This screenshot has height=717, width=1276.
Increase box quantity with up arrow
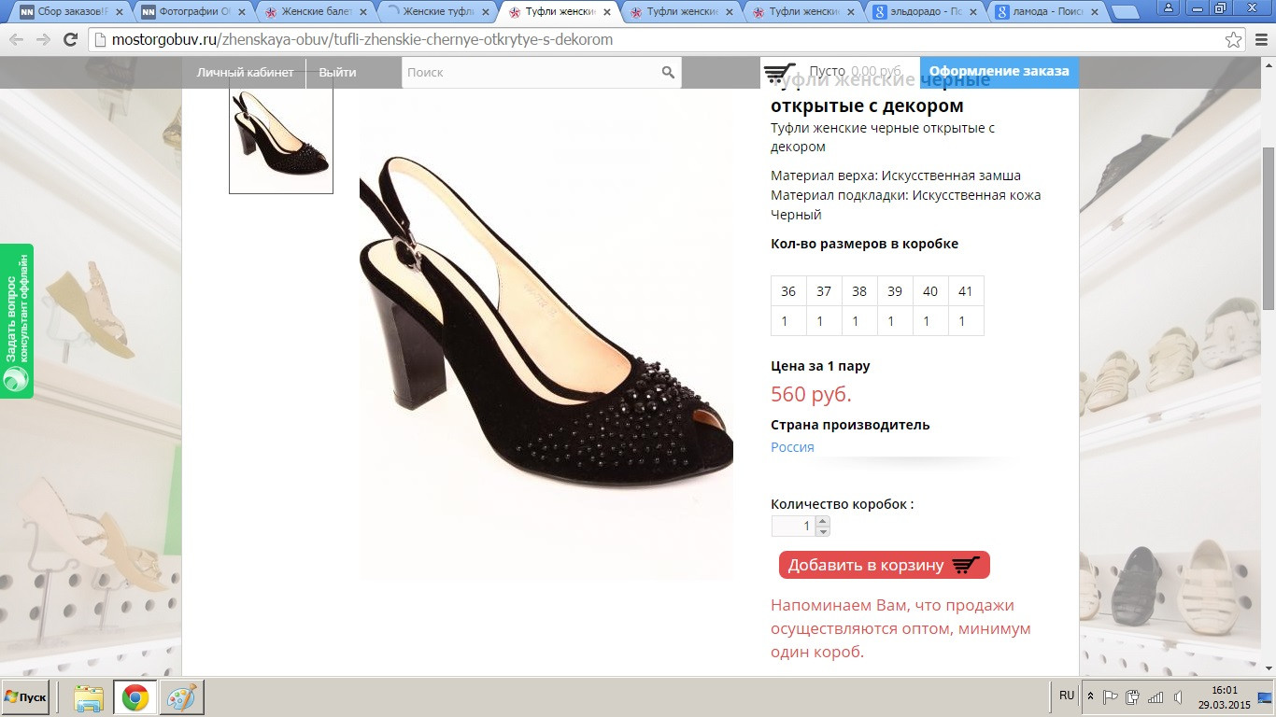click(x=822, y=521)
